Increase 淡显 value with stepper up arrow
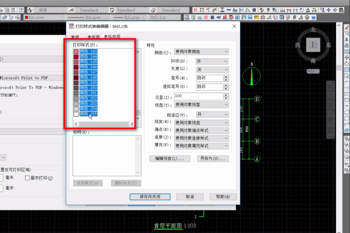 [x=226, y=95]
